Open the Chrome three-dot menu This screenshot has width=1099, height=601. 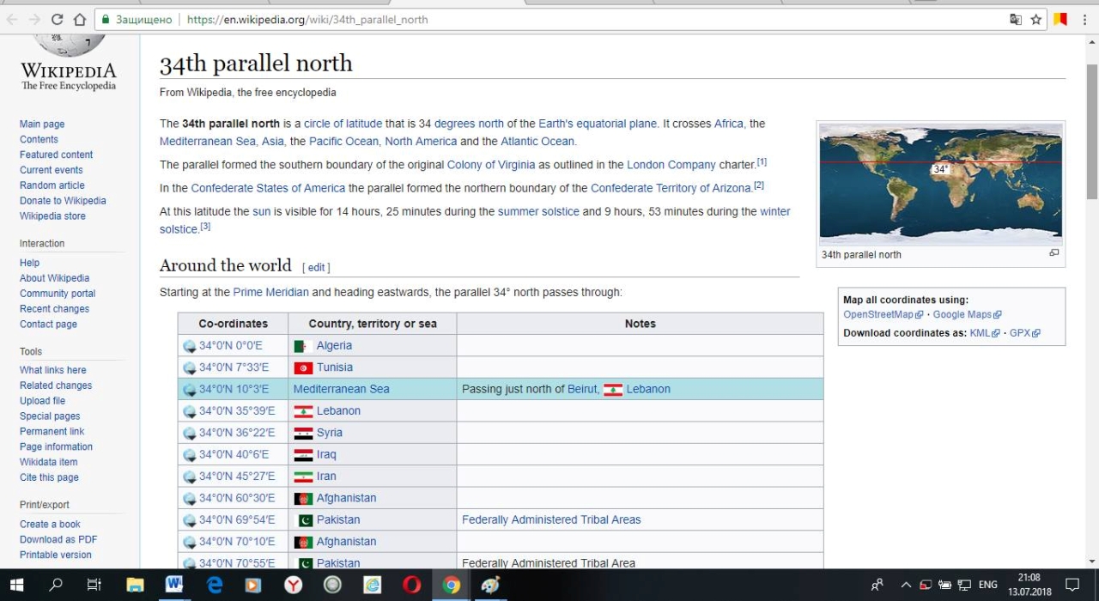tap(1086, 19)
